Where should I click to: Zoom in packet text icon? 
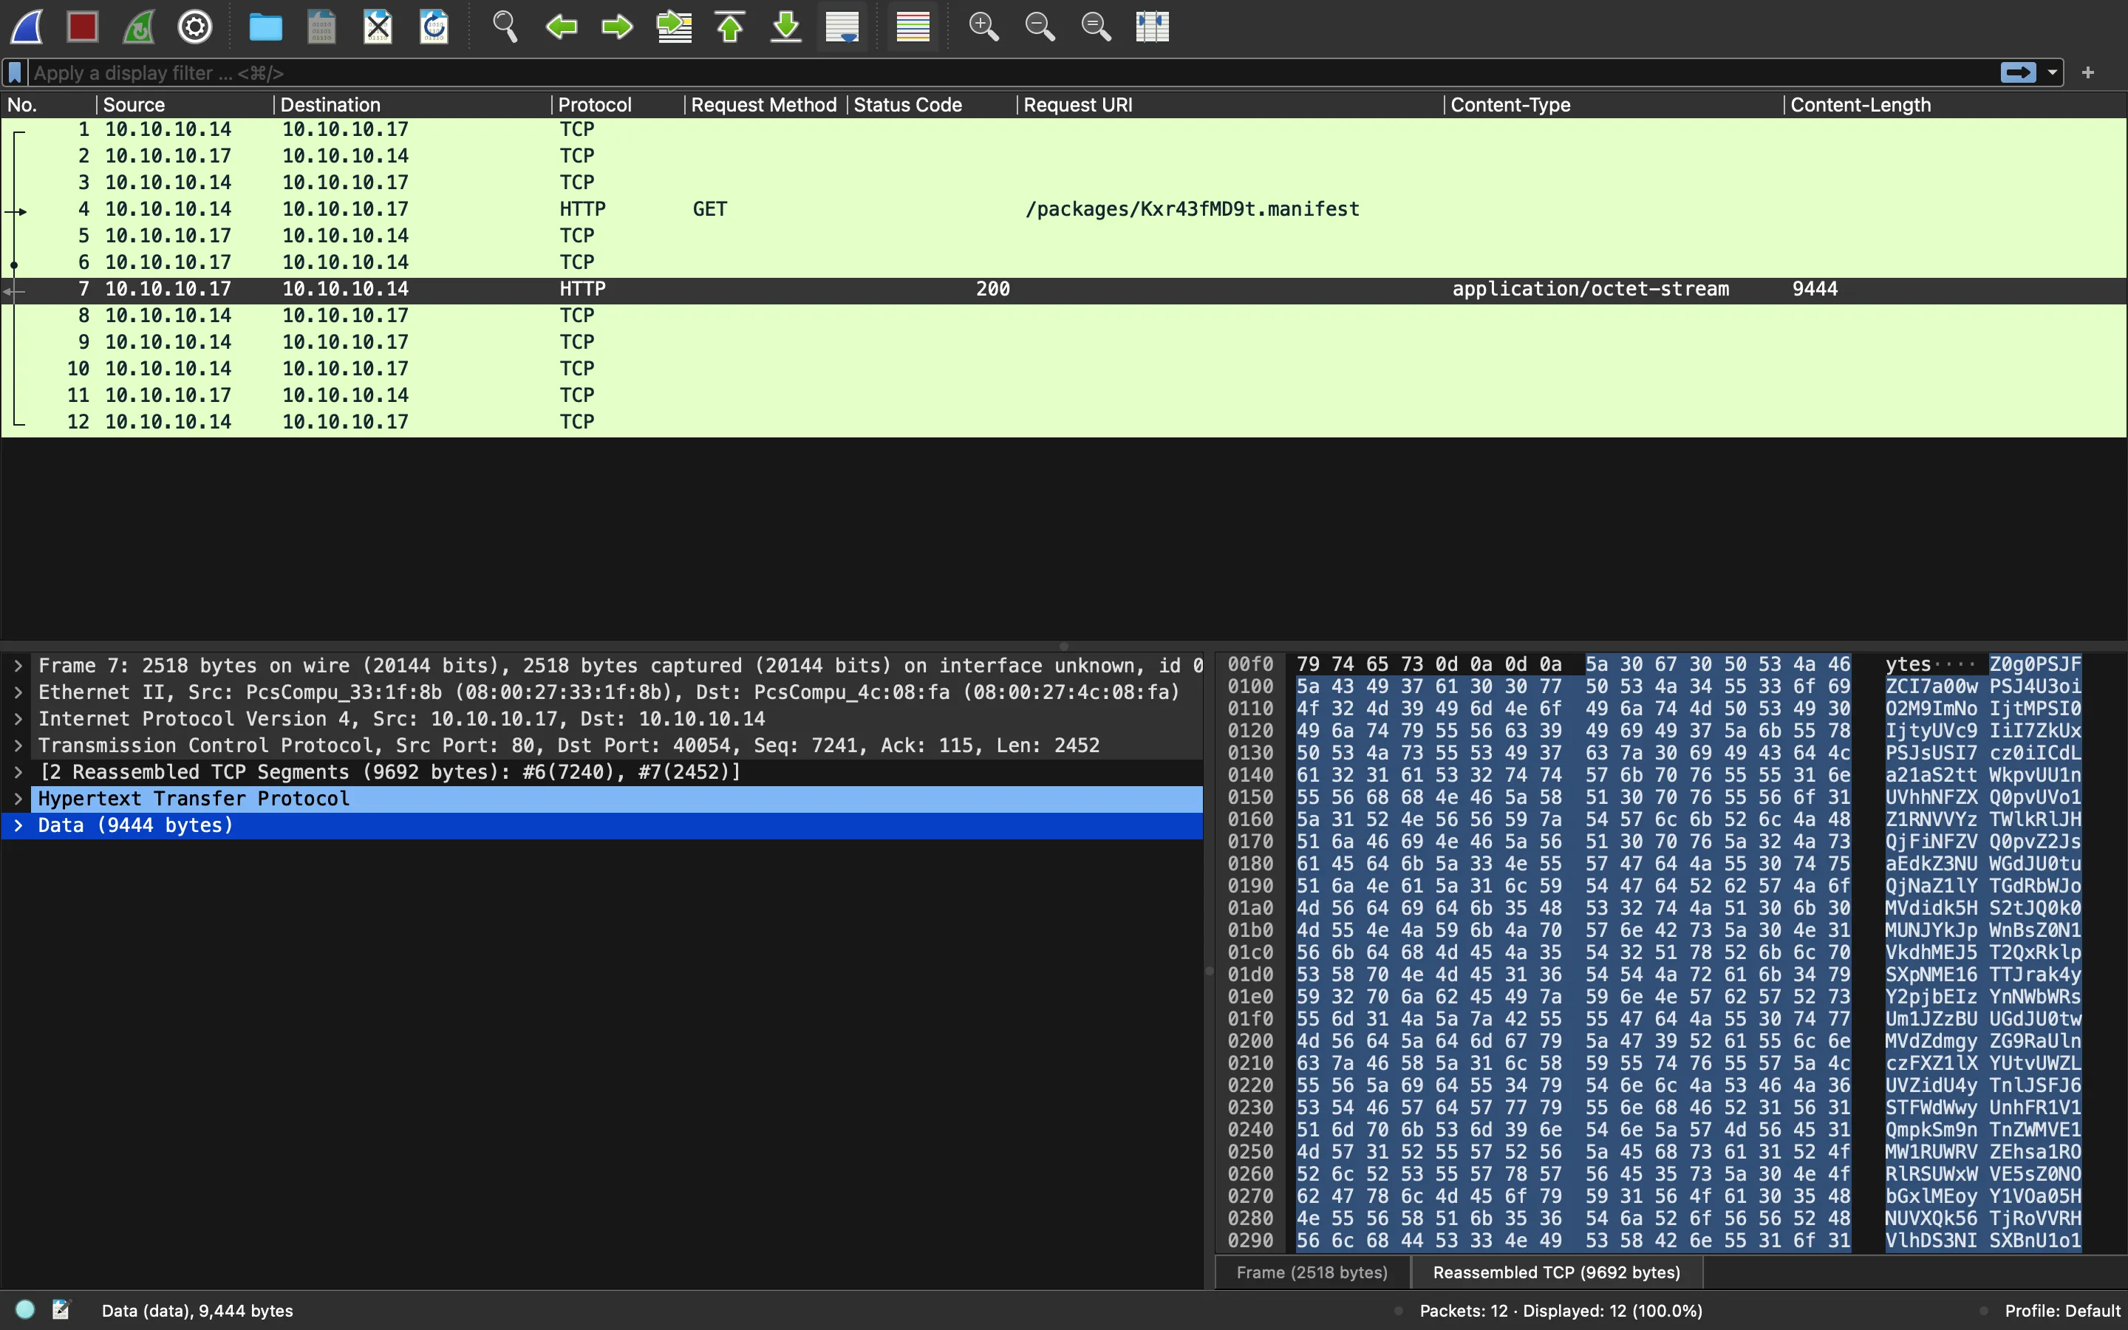(x=983, y=27)
